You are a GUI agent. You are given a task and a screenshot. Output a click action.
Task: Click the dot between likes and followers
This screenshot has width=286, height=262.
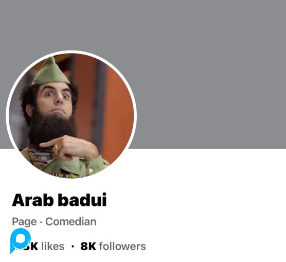[x=73, y=247]
